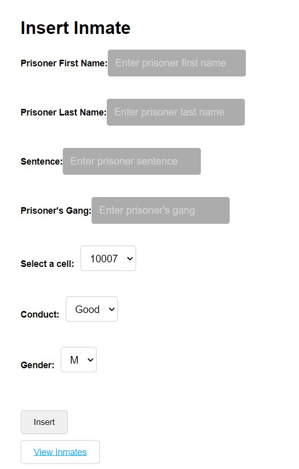Open the cell selection dropdown showing 10007

click(x=108, y=258)
